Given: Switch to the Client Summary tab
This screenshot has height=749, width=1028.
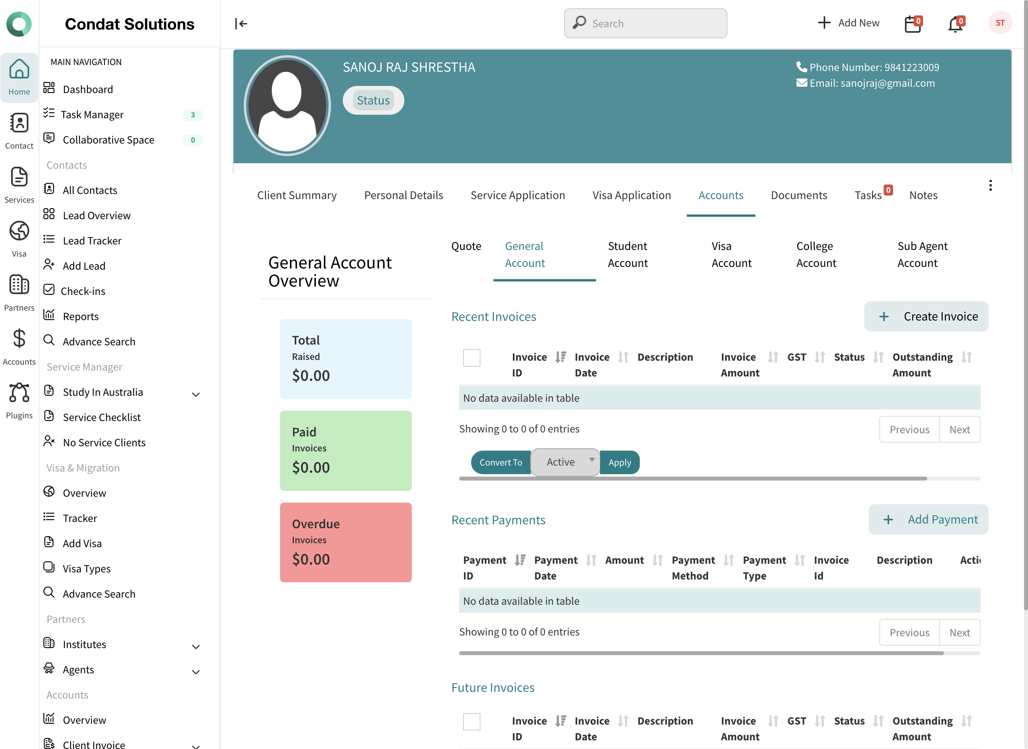Looking at the screenshot, I should pos(297,195).
